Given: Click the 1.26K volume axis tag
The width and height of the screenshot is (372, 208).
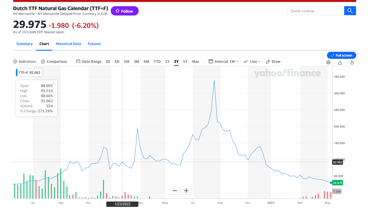Looking at the screenshot, I should coord(337,191).
